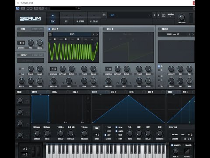Open the MG Low 12 filter type list
The height and width of the screenshot is (158, 210).
[x=173, y=34]
